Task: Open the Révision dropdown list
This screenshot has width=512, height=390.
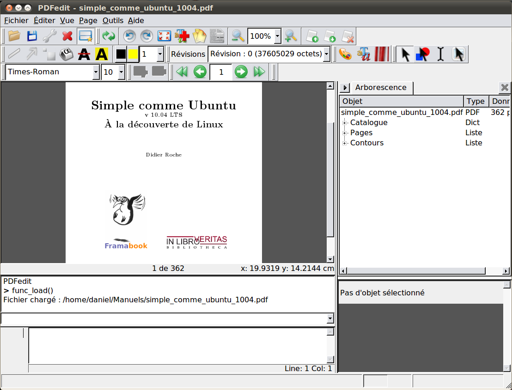Action: pyautogui.click(x=326, y=54)
